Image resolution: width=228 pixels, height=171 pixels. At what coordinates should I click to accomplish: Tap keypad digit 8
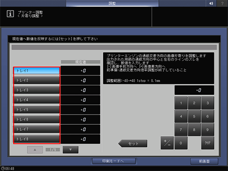tap(194, 130)
